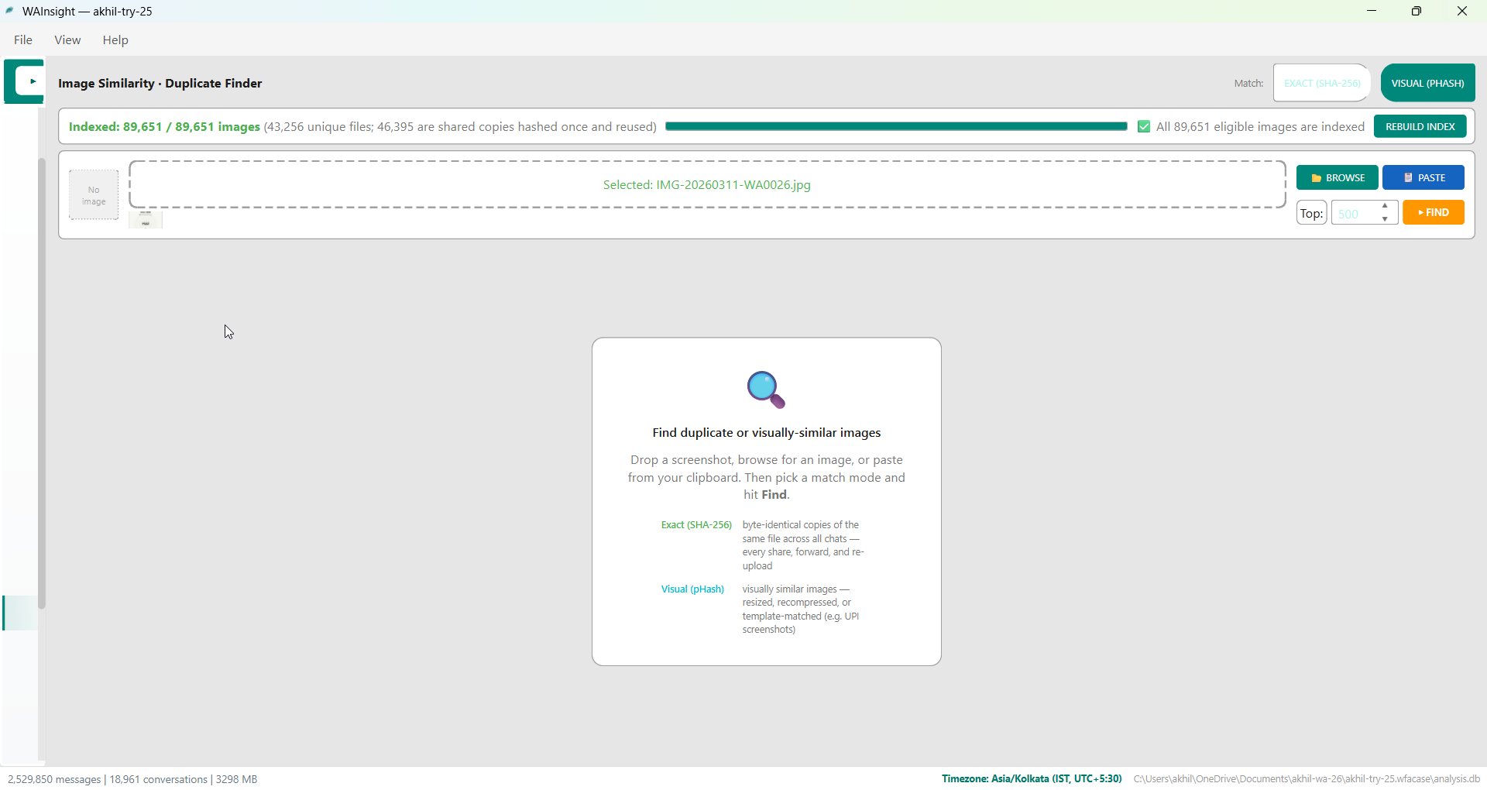Click the Timezone Asia/Kolkata status text
Screen dimensions: 1487x790
pos(1031,778)
